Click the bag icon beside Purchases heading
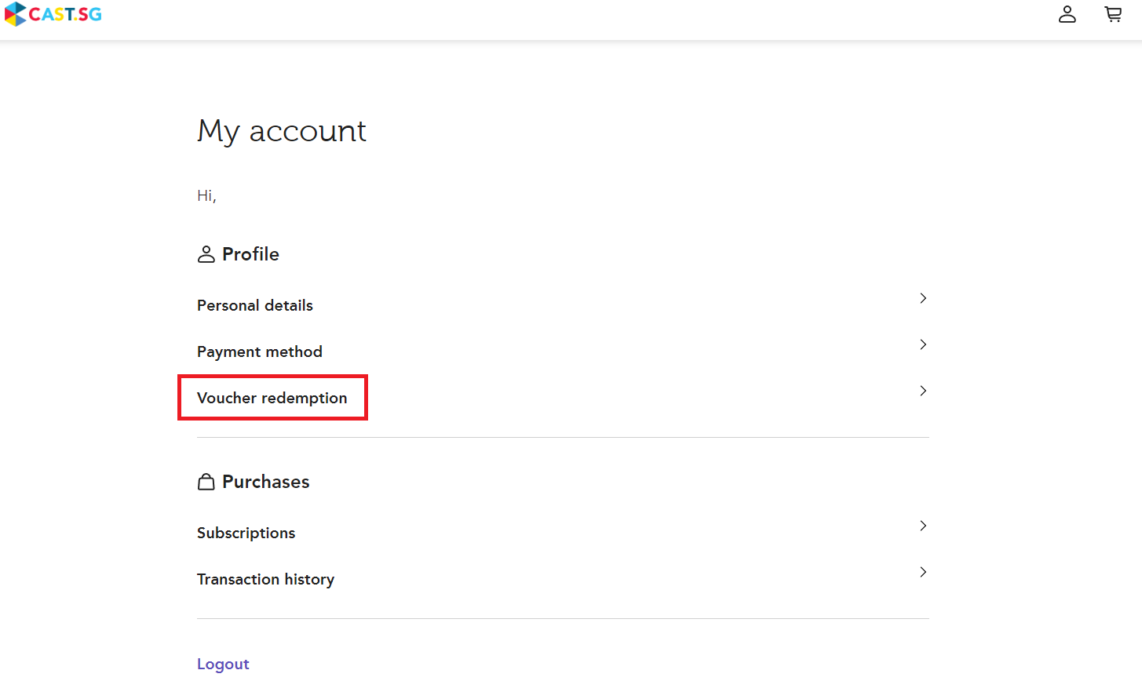Screen dimensions: 1142x681 coord(206,482)
